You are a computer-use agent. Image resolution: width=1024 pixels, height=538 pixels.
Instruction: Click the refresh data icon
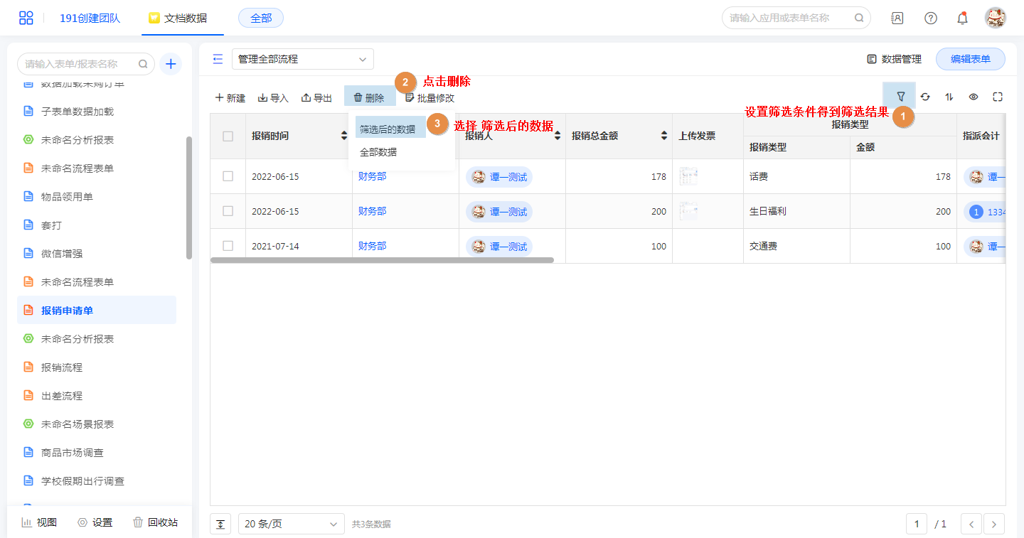925,97
